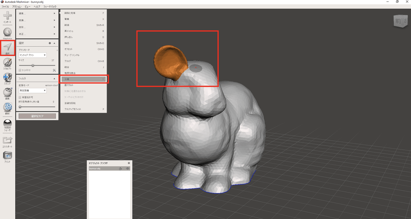
Task: Choose チューブ ハンドル menu entry
Action: tap(84, 55)
